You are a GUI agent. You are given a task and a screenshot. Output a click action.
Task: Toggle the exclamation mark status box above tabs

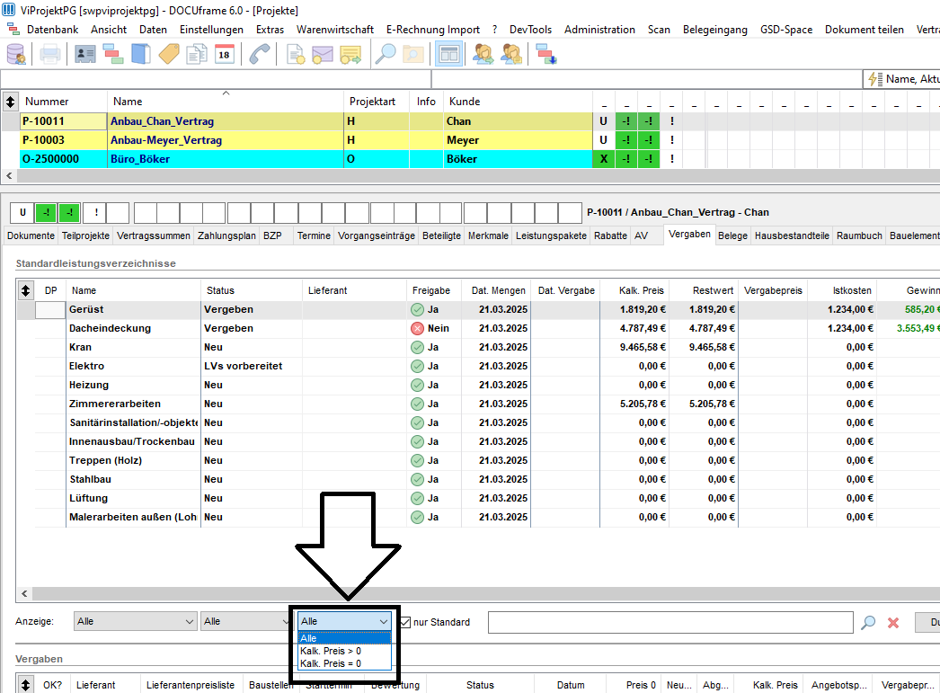point(95,212)
